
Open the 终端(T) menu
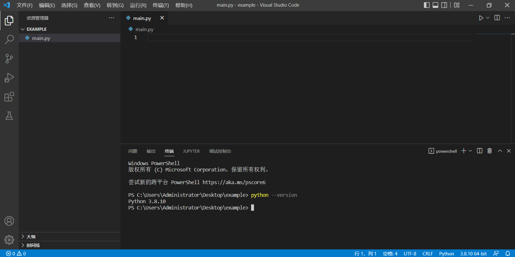point(161,5)
